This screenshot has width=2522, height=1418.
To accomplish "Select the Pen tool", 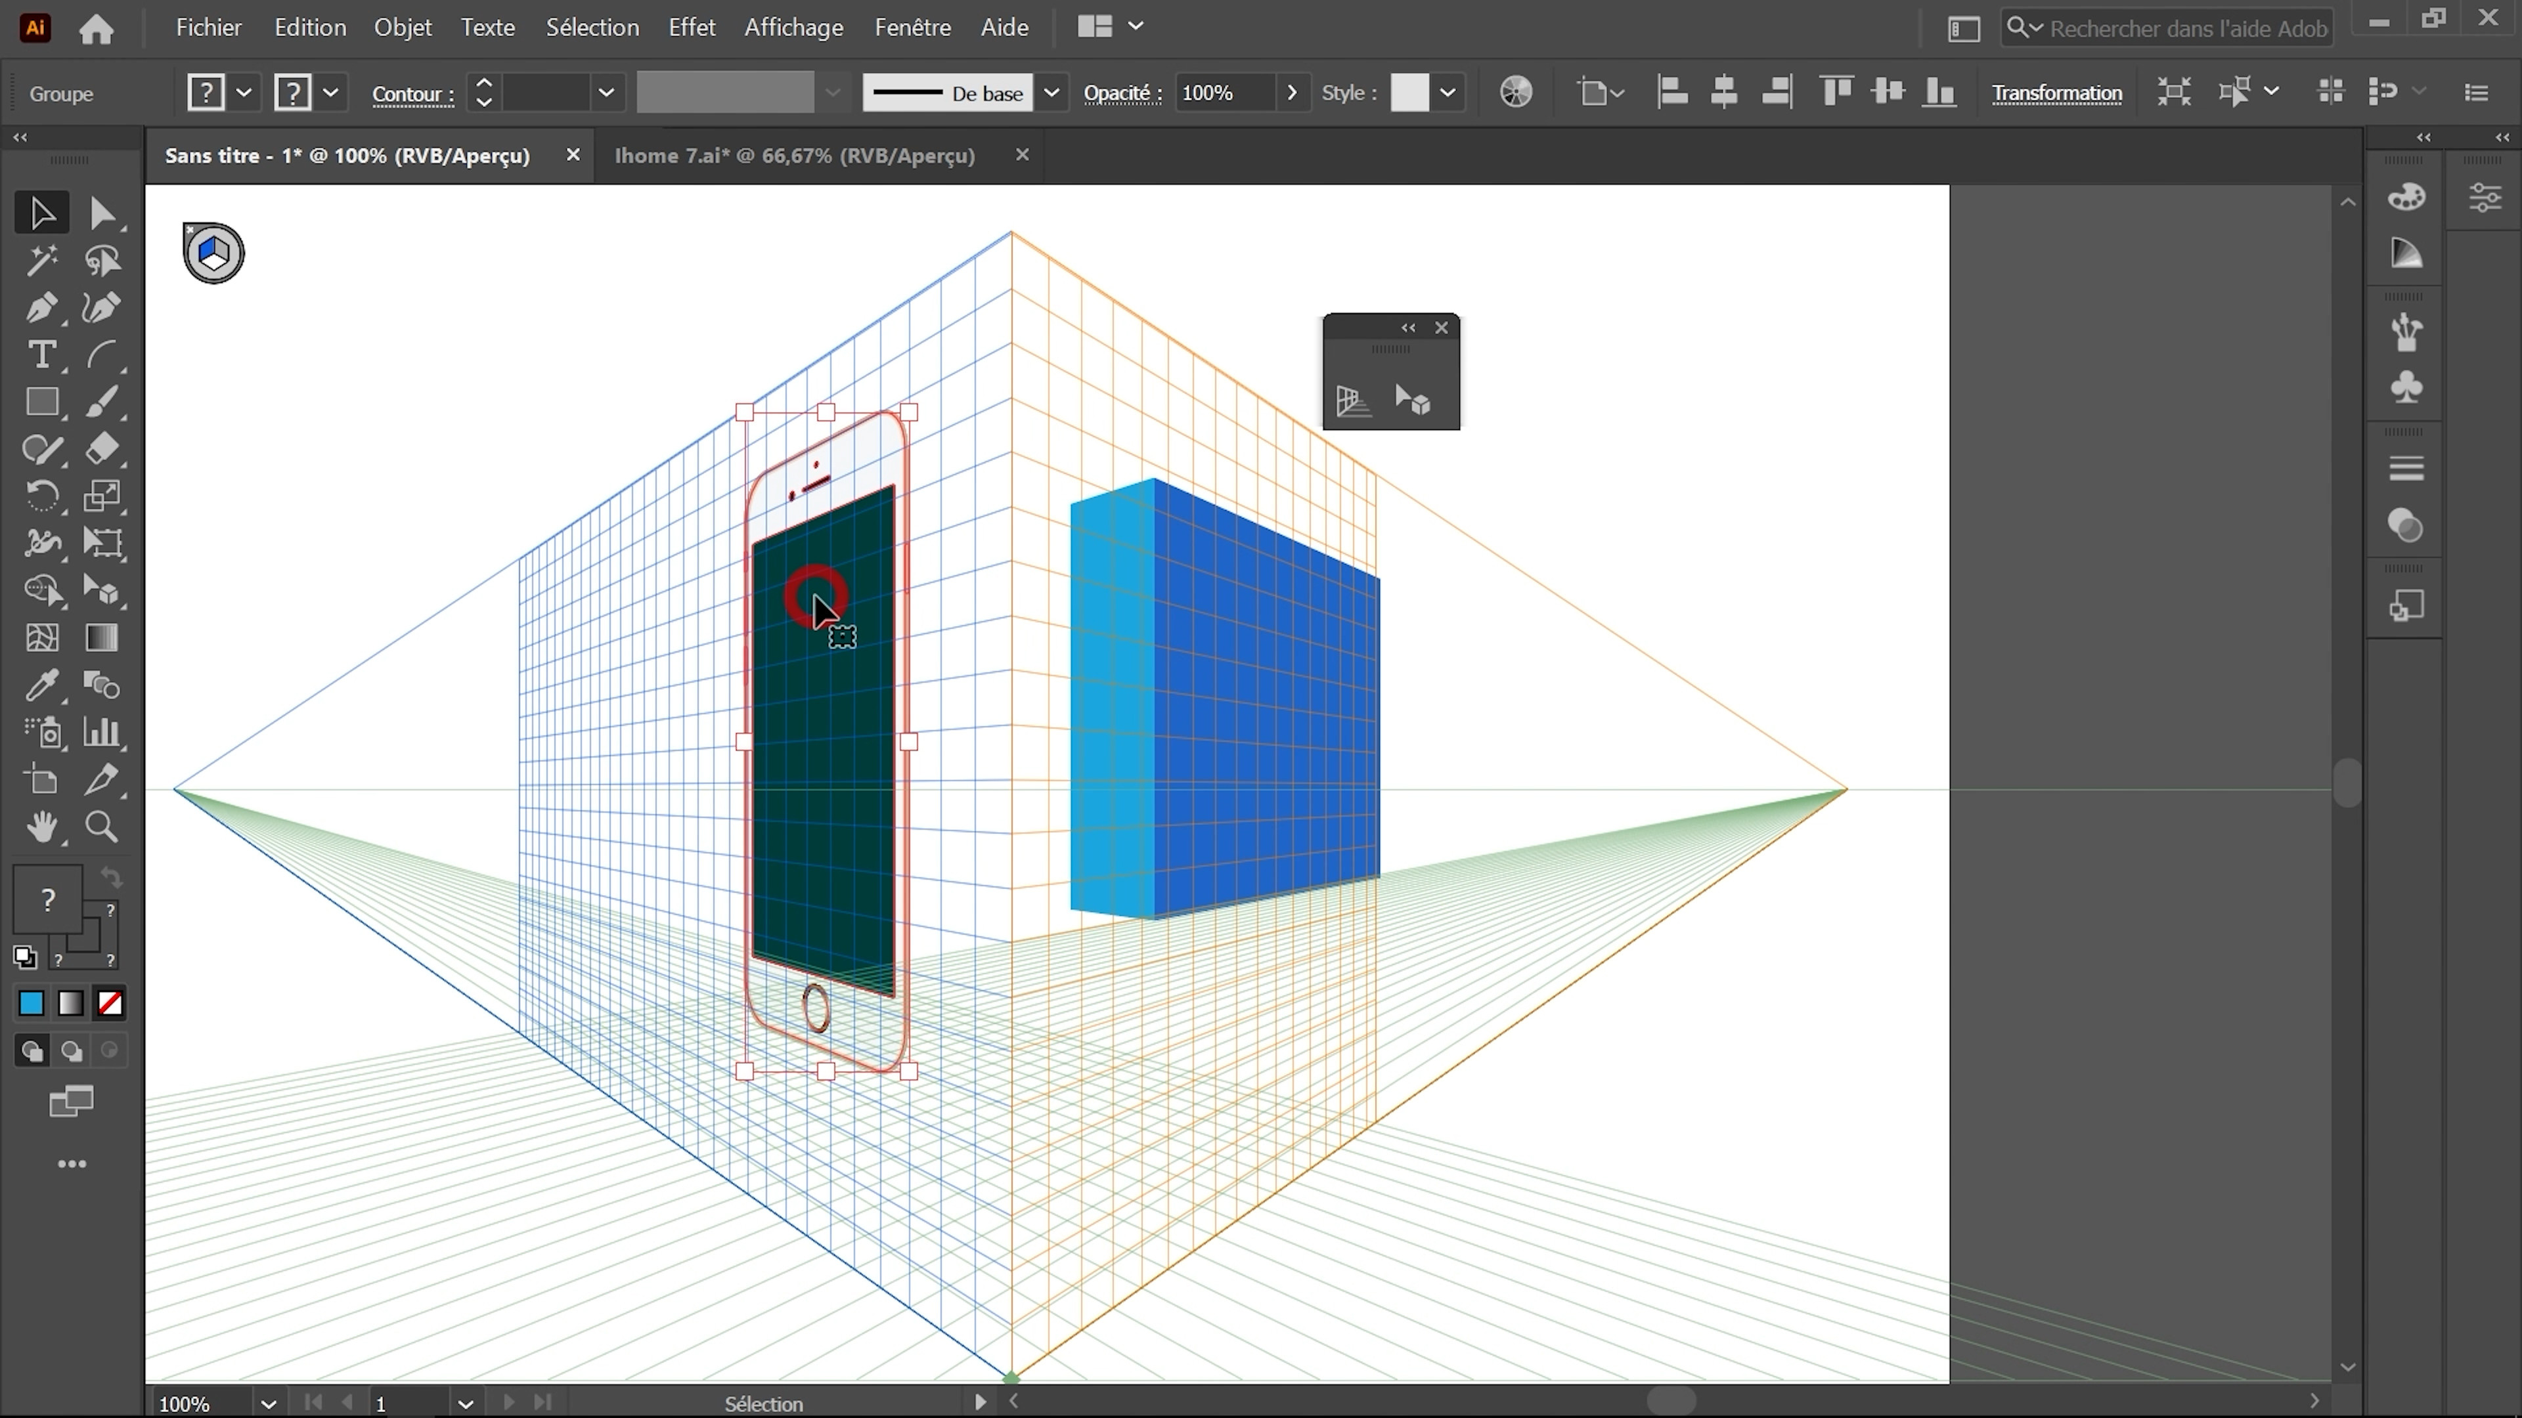I will (41, 307).
